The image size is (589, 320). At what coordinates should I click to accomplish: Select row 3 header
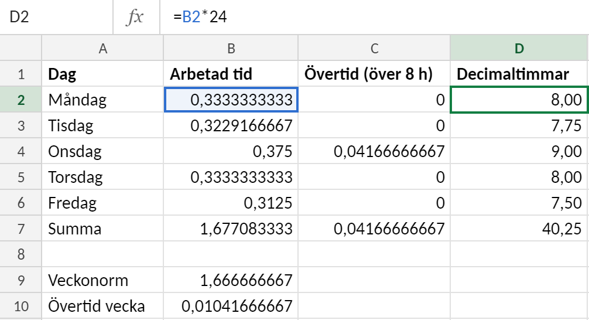click(20, 125)
